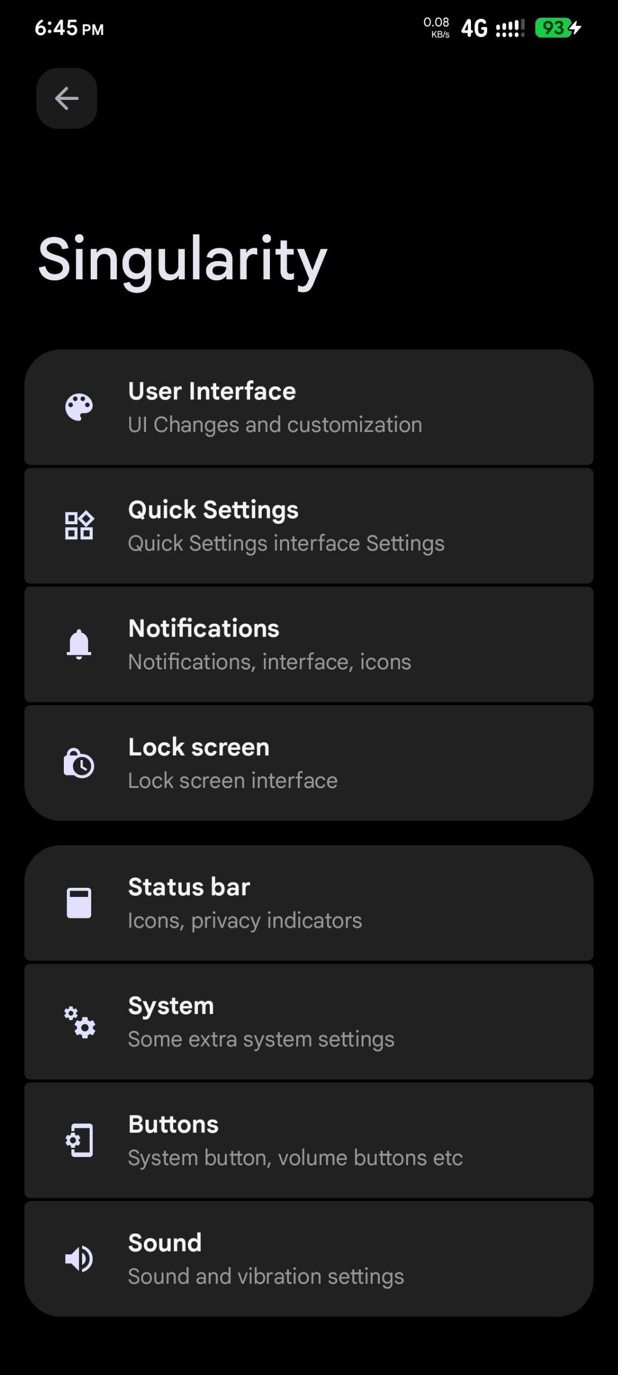The width and height of the screenshot is (618, 1375).
Task: Tap the Singularity page title
Action: [x=182, y=259]
